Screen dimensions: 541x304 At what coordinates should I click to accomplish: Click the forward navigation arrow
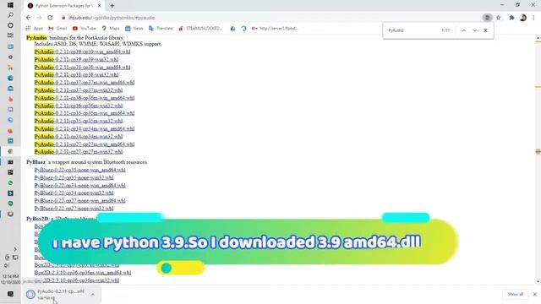coord(39,18)
